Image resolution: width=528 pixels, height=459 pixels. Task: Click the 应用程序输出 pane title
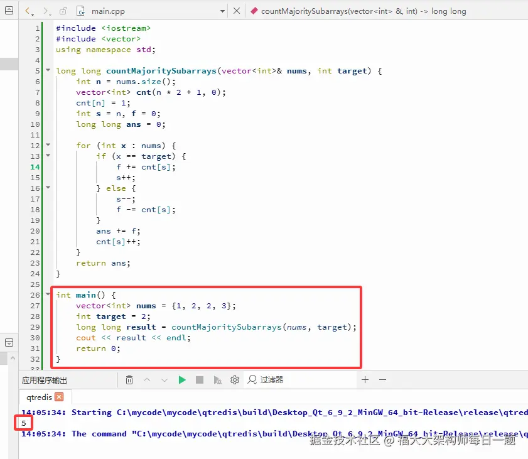point(45,381)
